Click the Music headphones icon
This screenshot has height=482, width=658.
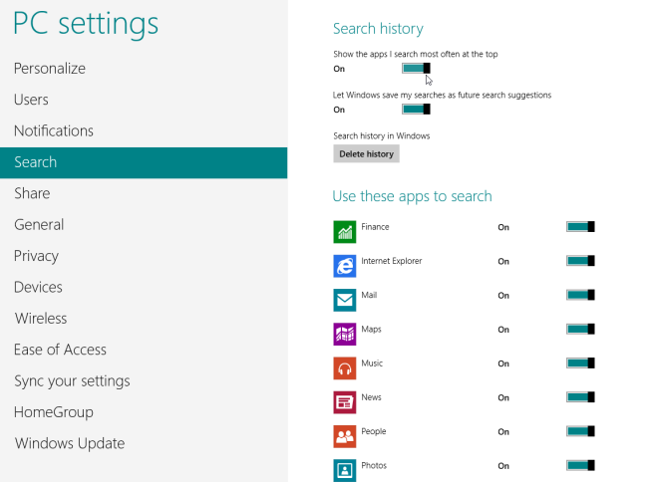(345, 368)
